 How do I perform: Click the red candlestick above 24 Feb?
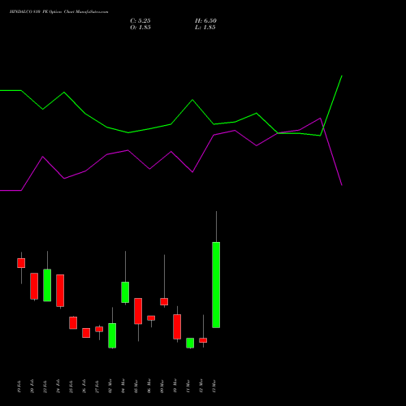pos(60,291)
